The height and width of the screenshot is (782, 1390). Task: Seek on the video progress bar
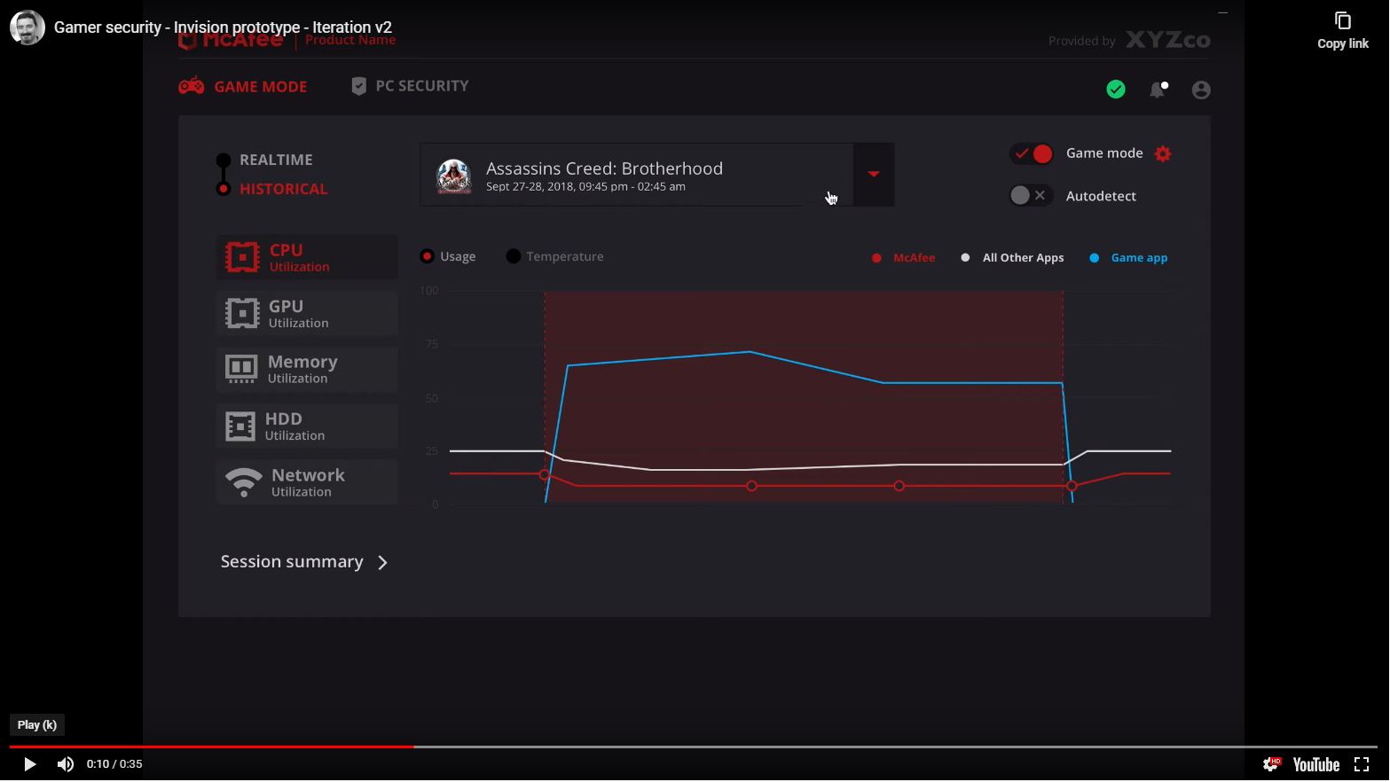point(694,747)
